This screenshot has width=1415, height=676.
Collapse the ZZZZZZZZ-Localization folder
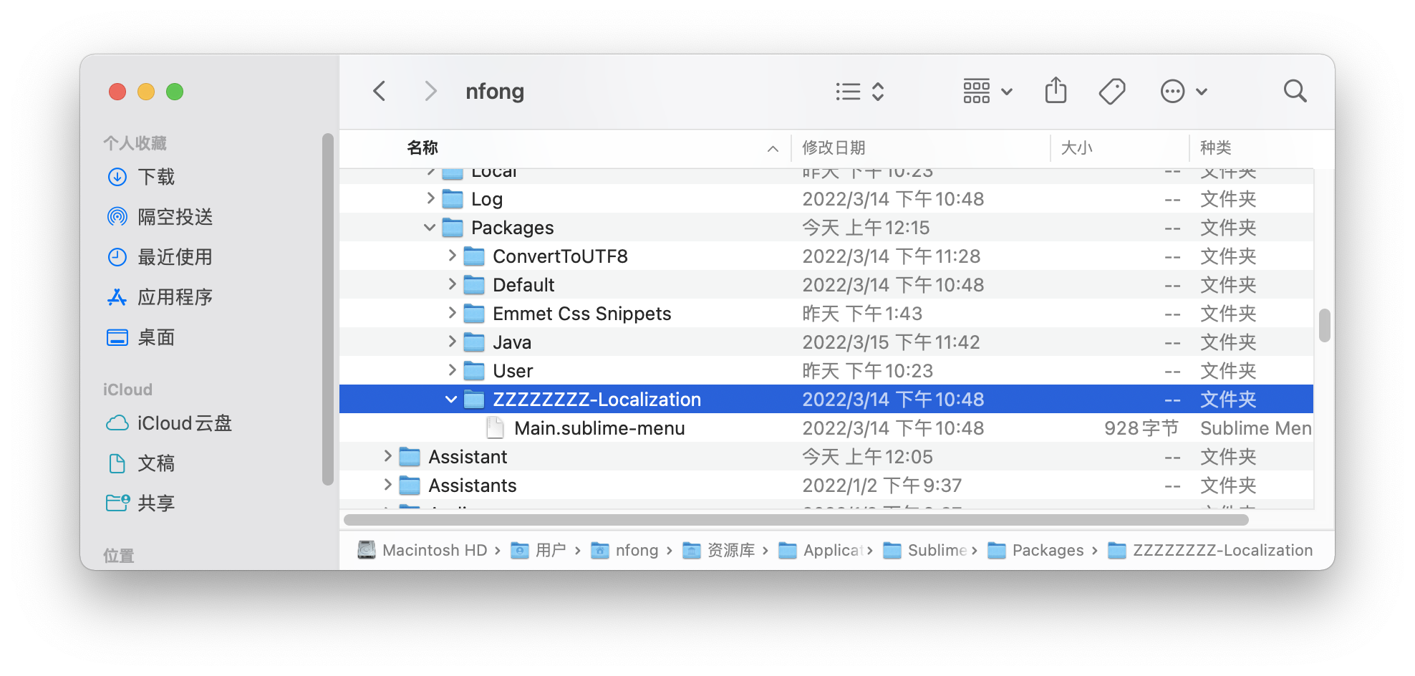(451, 399)
